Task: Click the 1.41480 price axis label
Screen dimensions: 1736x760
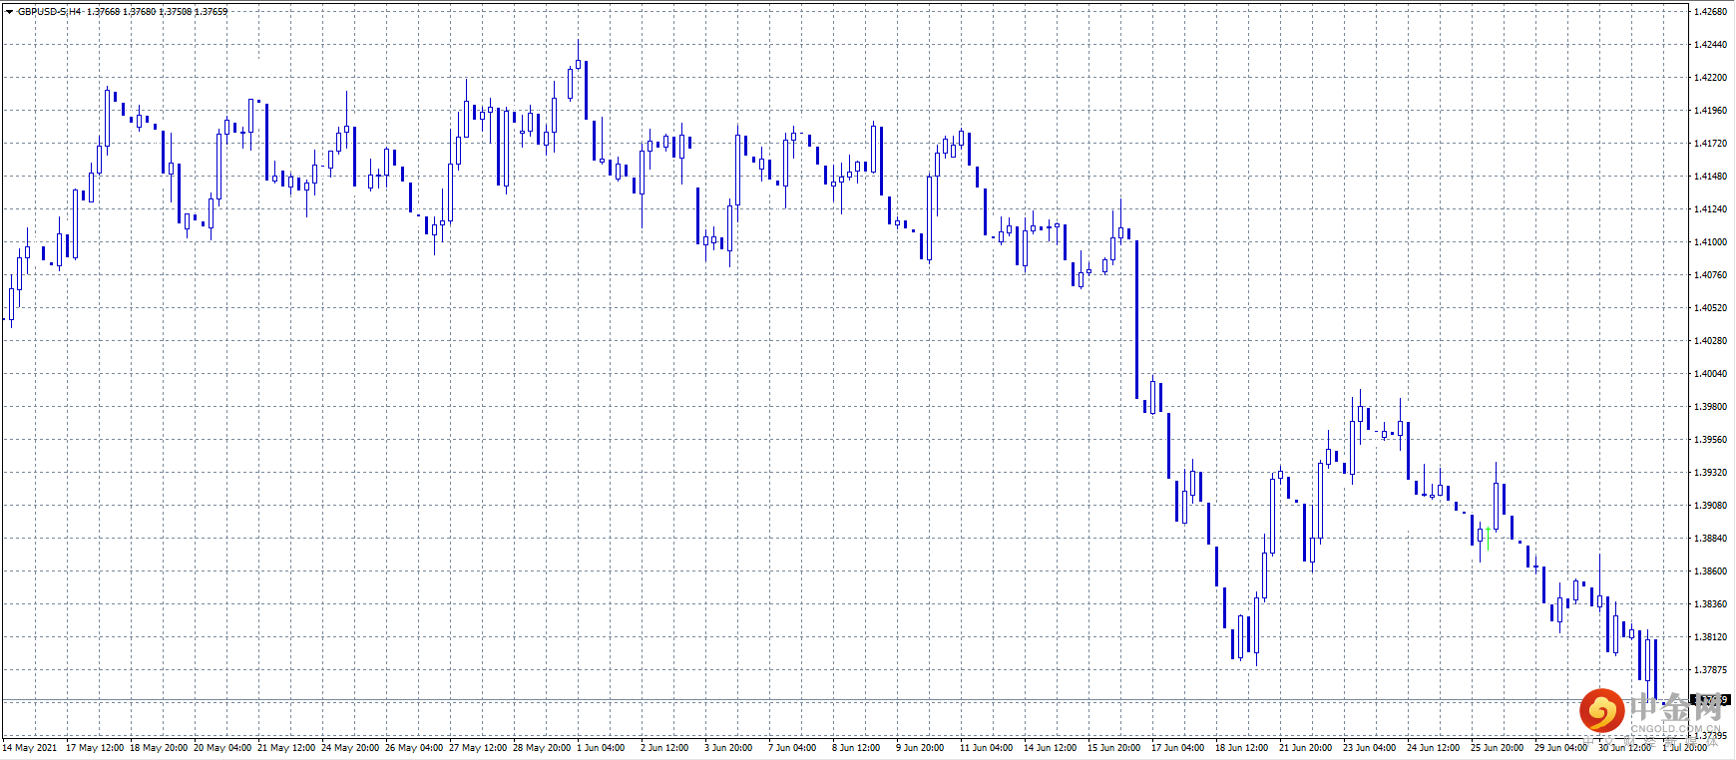Action: pyautogui.click(x=1710, y=177)
